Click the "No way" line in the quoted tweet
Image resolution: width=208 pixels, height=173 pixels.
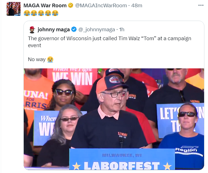pos(37,59)
